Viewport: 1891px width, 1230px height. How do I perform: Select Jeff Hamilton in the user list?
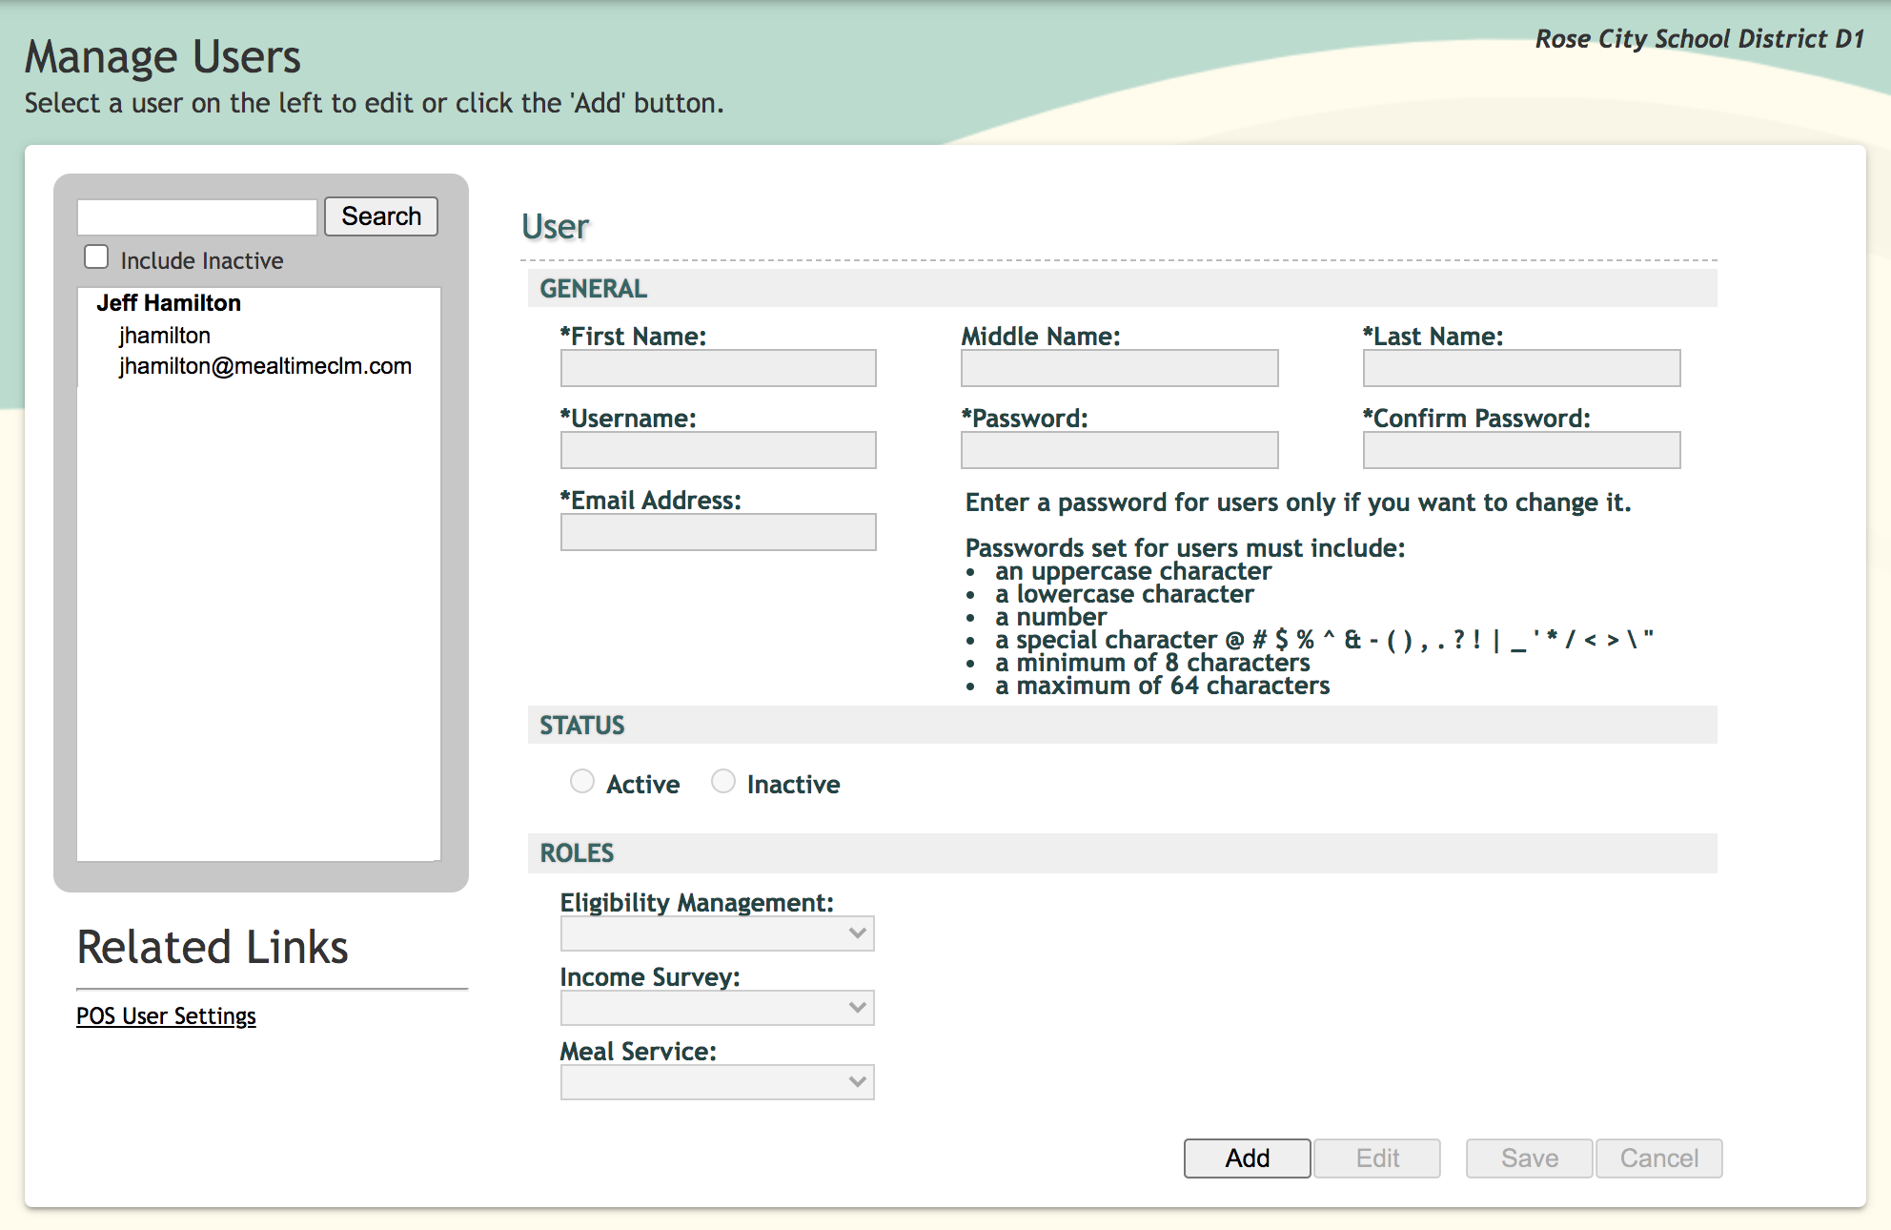pos(169,303)
